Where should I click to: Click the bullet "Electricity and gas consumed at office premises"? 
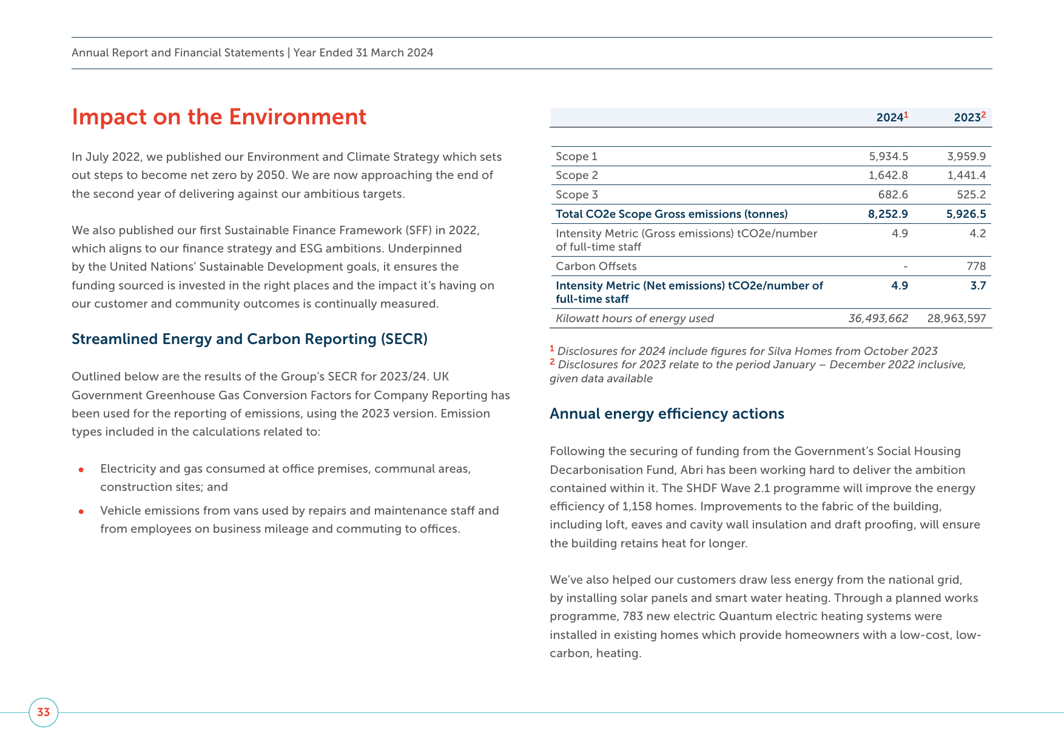click(285, 478)
